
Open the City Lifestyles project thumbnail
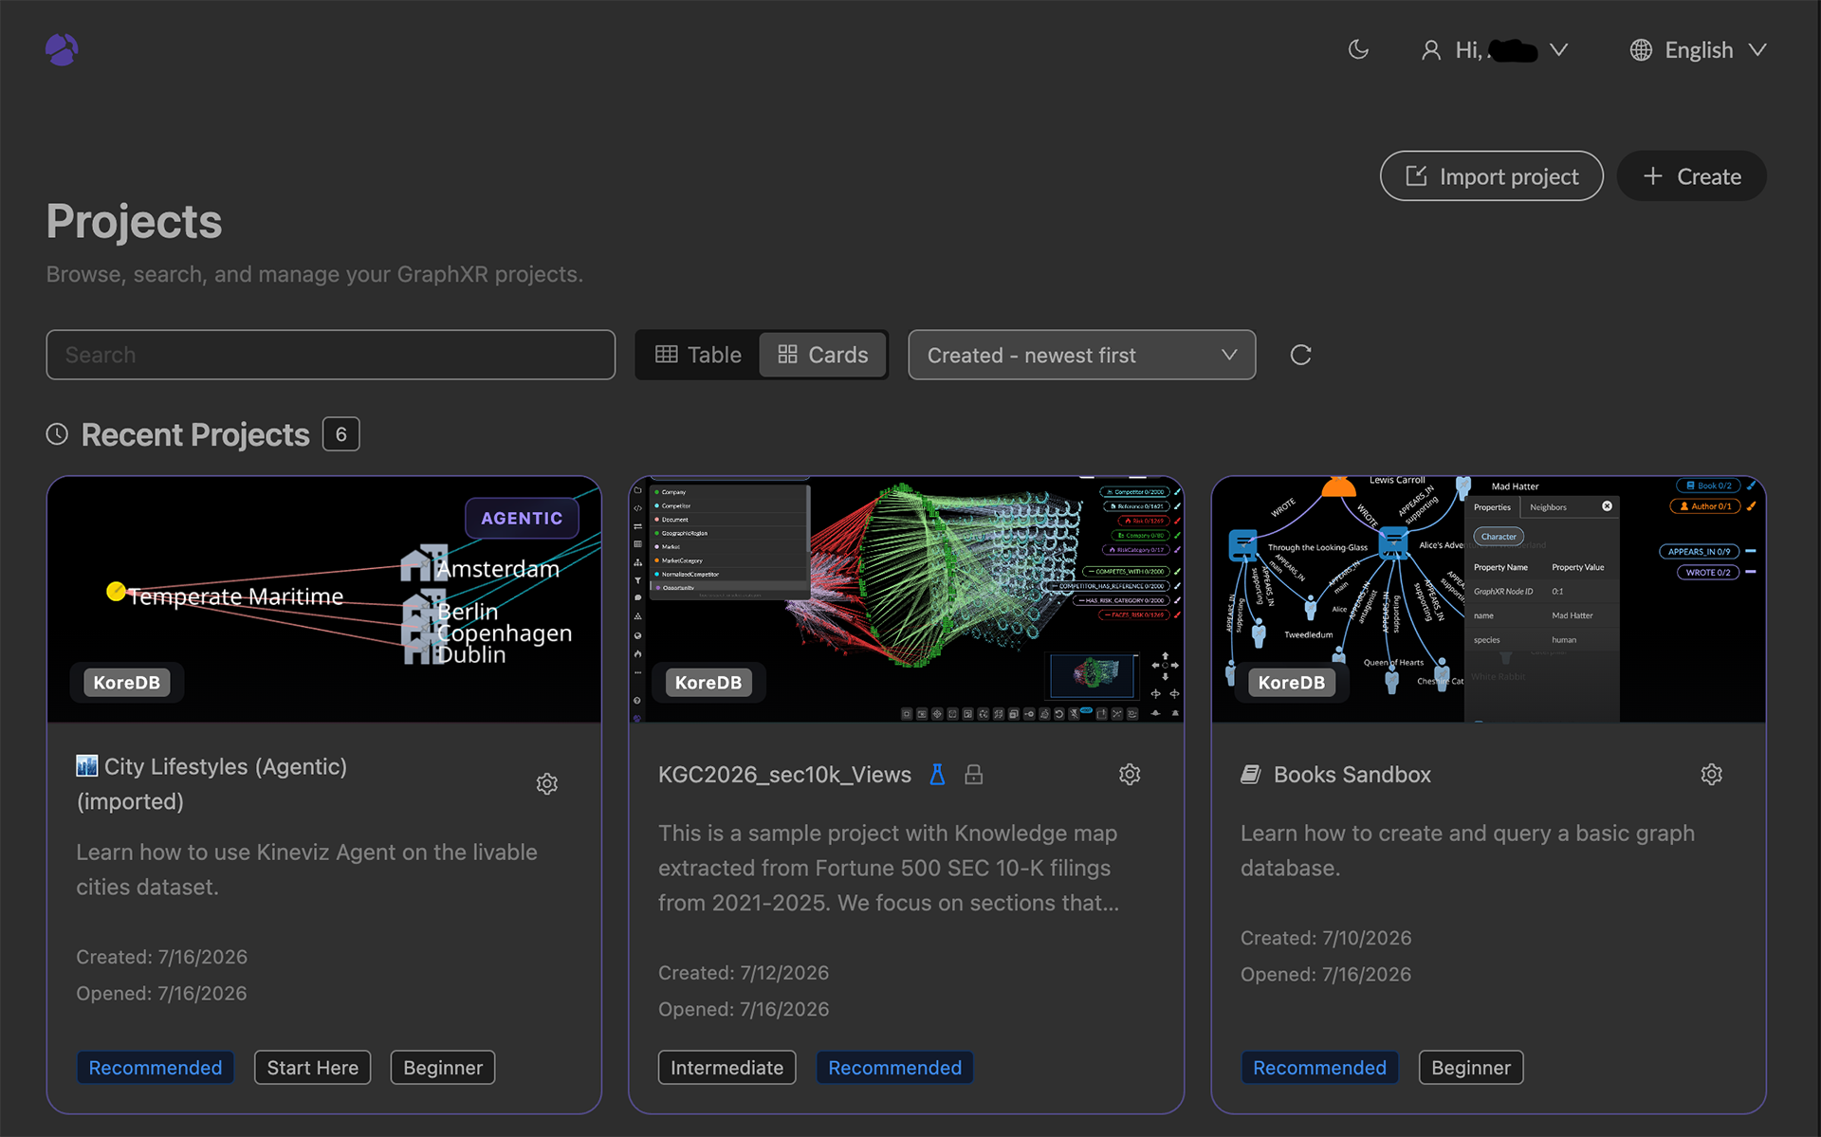coord(324,599)
